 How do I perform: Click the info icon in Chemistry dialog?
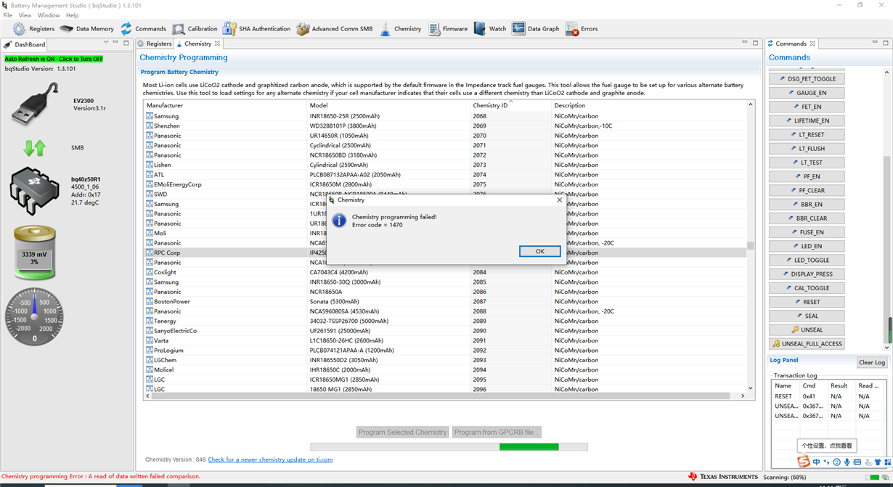[x=339, y=221]
